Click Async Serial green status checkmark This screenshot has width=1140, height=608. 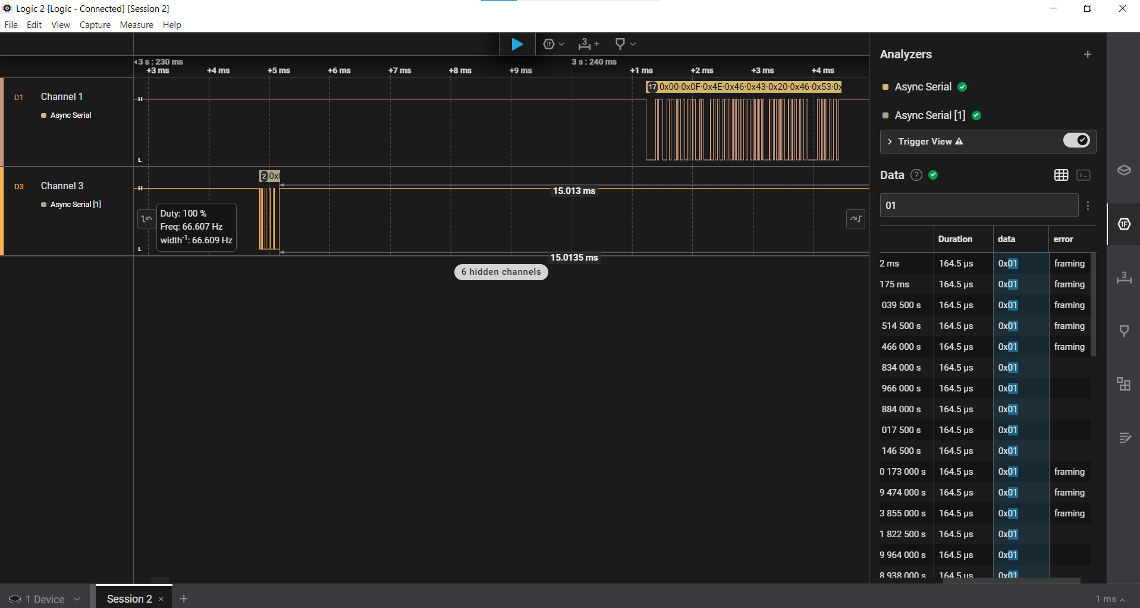[962, 87]
